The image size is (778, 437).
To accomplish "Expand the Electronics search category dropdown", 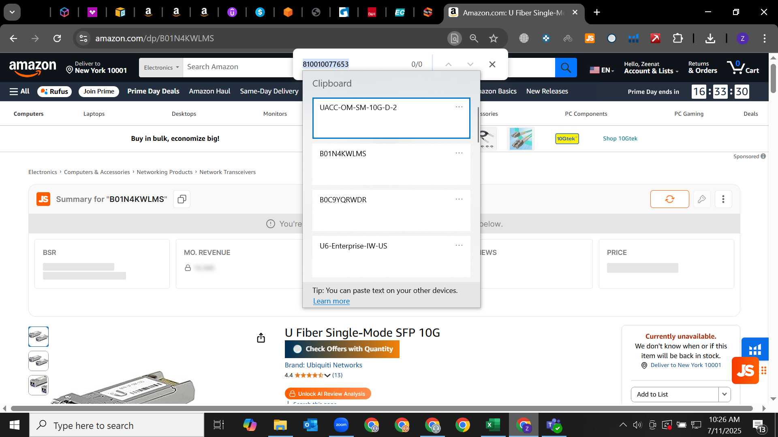I will tap(161, 68).
